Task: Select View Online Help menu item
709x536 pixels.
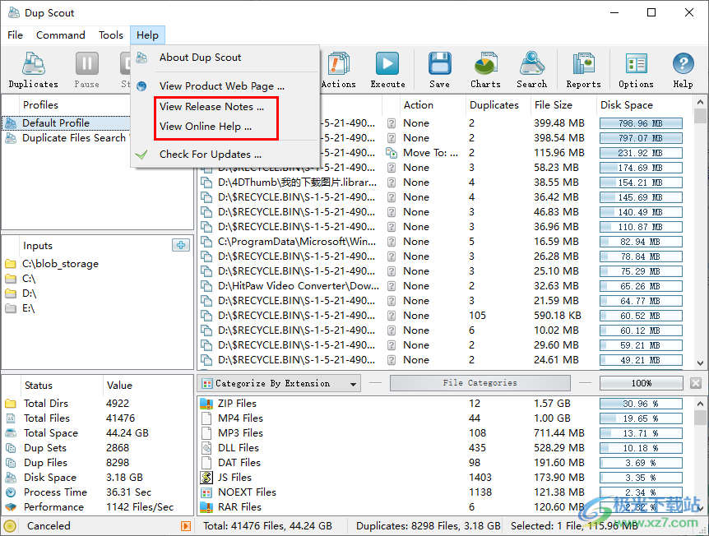Action: point(225,127)
